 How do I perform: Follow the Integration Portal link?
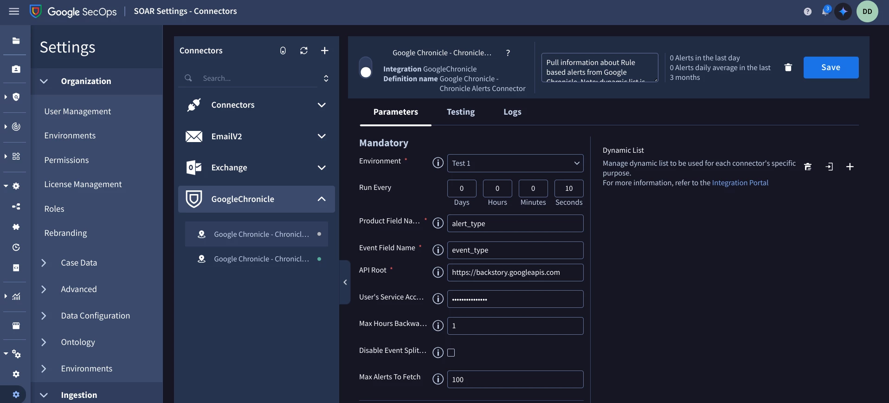point(740,183)
